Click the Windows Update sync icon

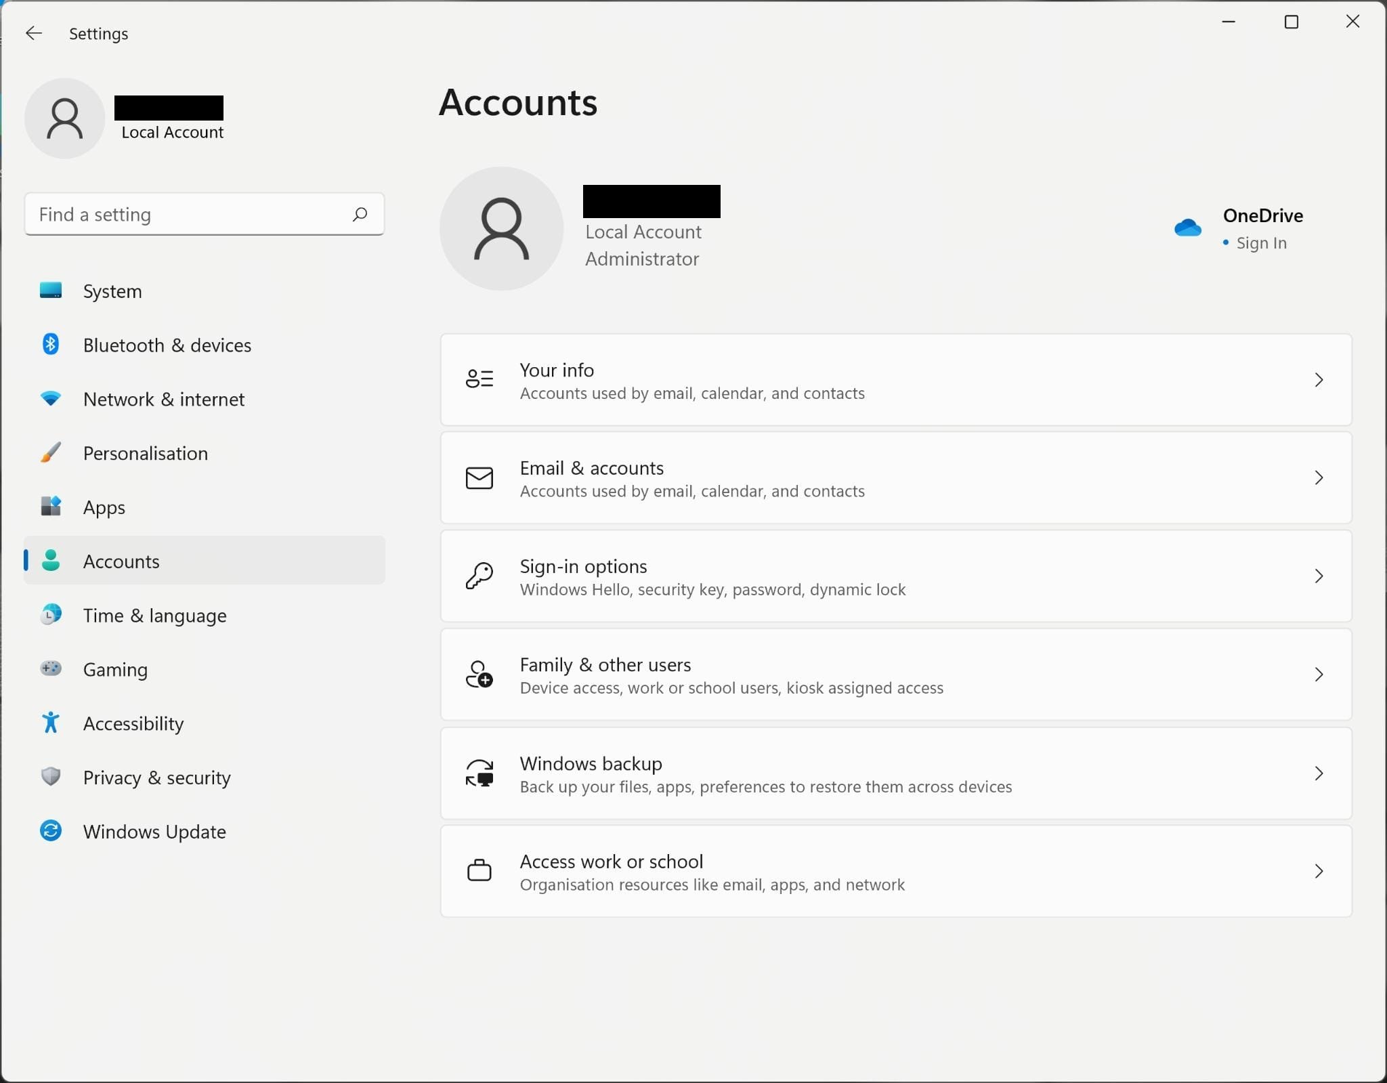51,831
